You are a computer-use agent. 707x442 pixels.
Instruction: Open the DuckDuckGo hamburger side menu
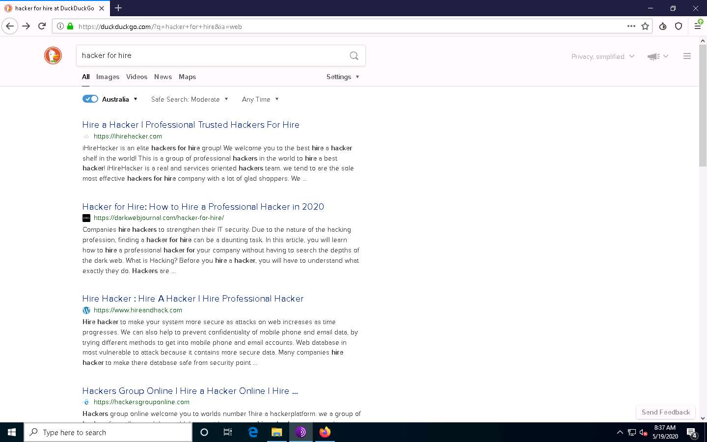pyautogui.click(x=687, y=56)
